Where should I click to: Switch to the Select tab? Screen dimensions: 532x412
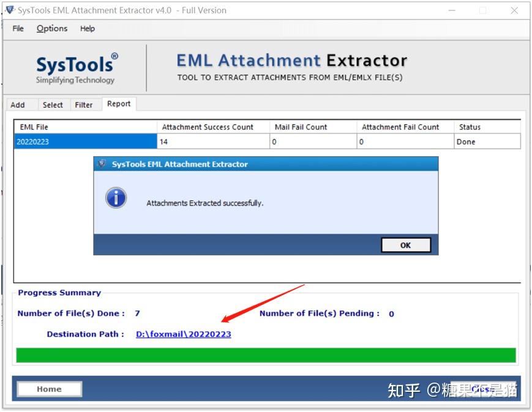pos(53,105)
